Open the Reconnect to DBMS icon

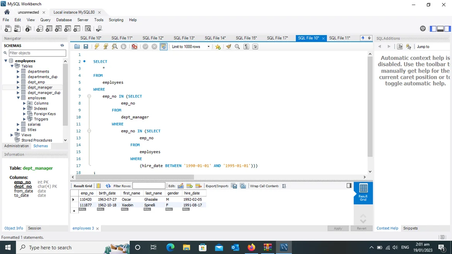(99, 29)
